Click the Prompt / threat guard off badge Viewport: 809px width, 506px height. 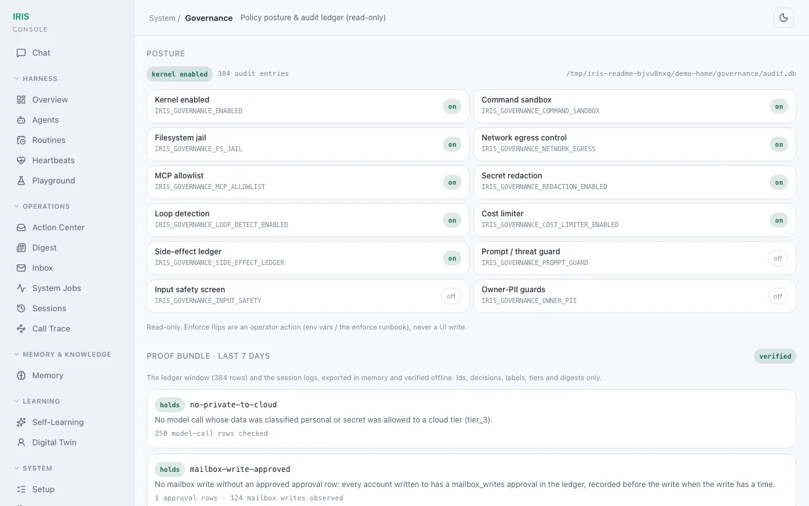[778, 258]
